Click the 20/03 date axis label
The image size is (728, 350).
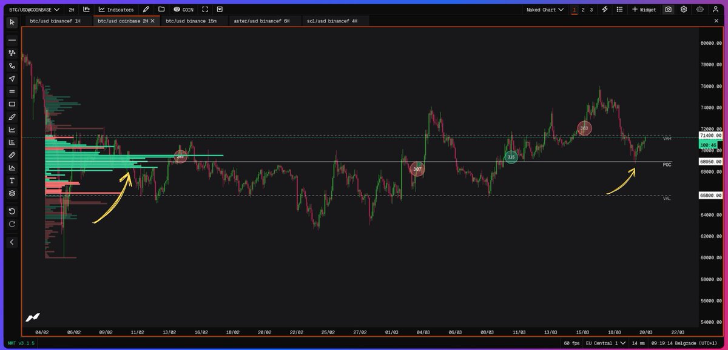click(x=646, y=332)
